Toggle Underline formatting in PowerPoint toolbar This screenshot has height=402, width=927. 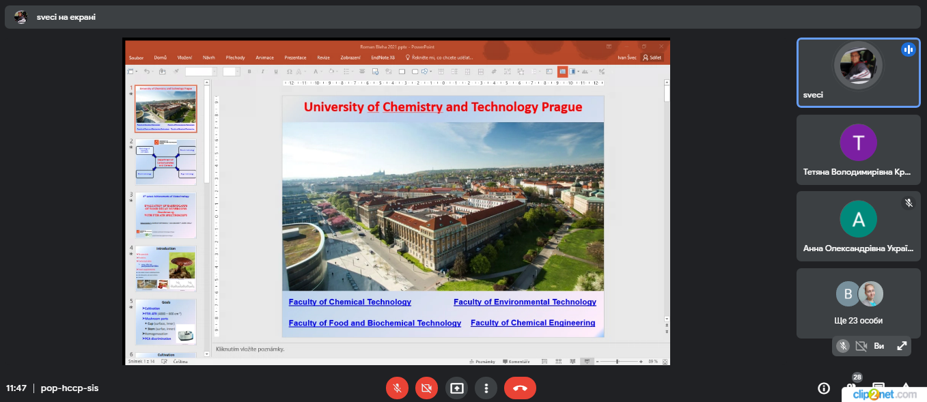click(x=275, y=71)
